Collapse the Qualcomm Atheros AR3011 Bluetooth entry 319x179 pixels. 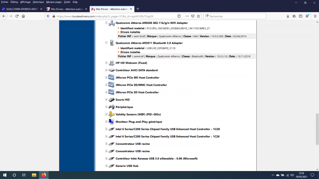pyautogui.click(x=107, y=43)
